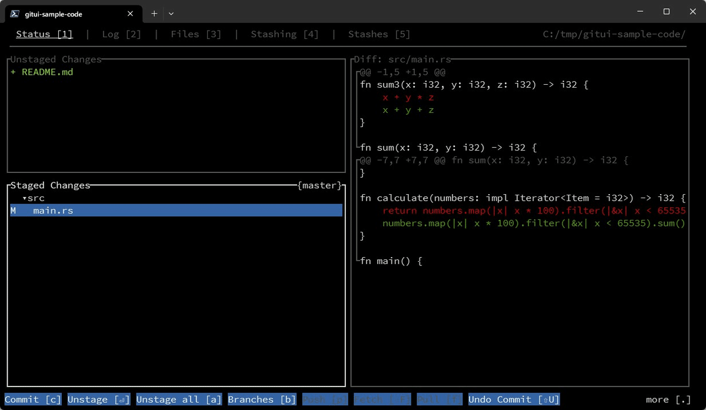Select the gitui-sample-code terminal tab
Viewport: 706px width, 410px height.
point(74,13)
